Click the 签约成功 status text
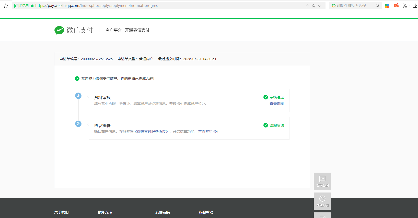The height and width of the screenshot is (218, 418). pos(277,125)
